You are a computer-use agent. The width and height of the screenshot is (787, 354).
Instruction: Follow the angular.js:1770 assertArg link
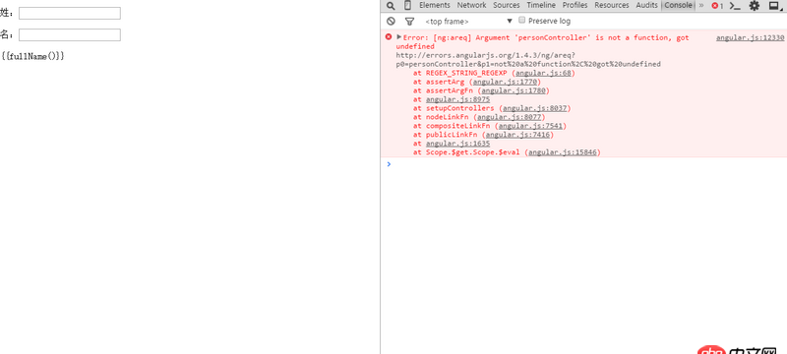pyautogui.click(x=505, y=82)
